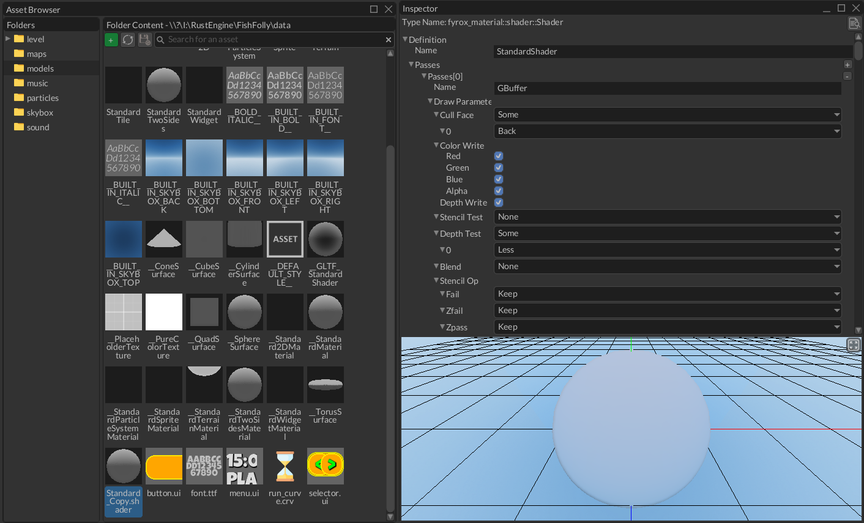
Task: Open the Blend dropdown currently set to None
Action: [667, 266]
